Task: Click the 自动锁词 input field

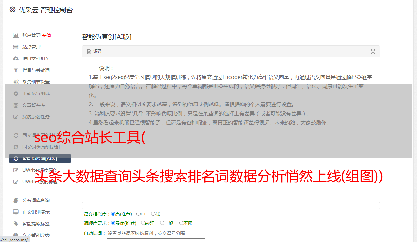Action: point(156,233)
